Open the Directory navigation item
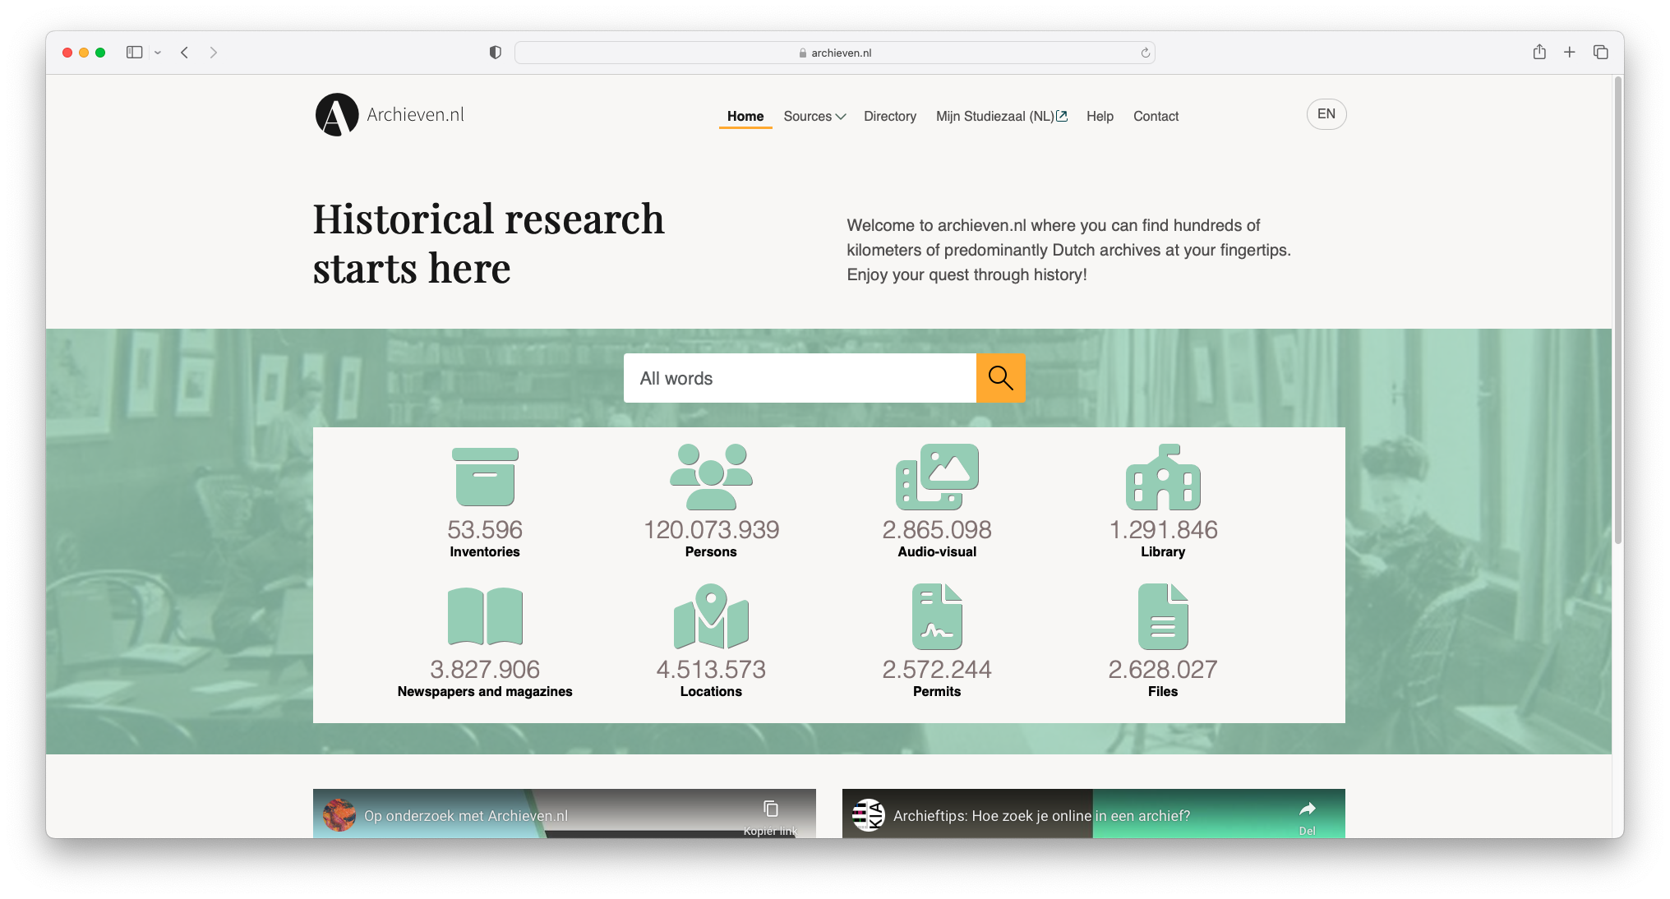This screenshot has height=899, width=1670. pos(890,117)
